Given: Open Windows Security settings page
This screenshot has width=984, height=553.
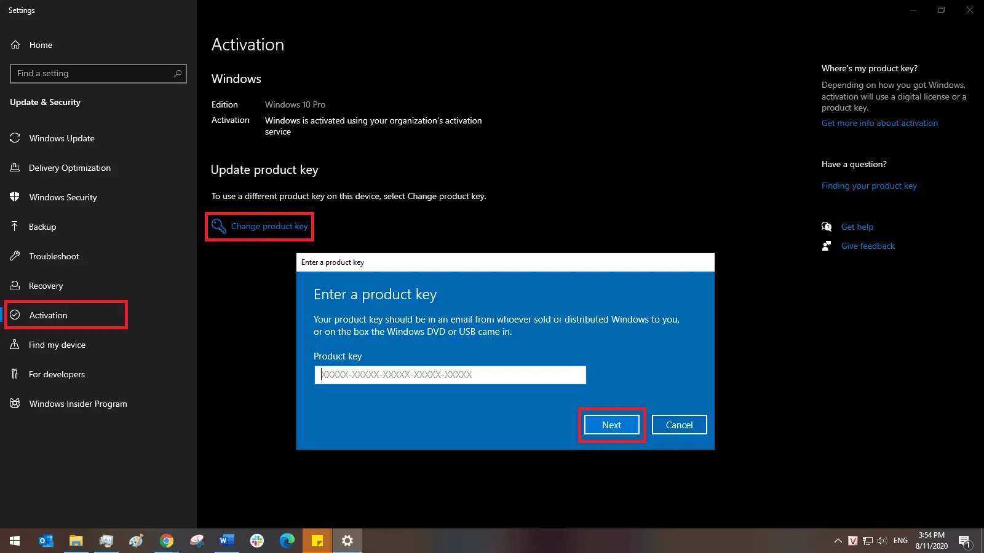Looking at the screenshot, I should click(63, 197).
